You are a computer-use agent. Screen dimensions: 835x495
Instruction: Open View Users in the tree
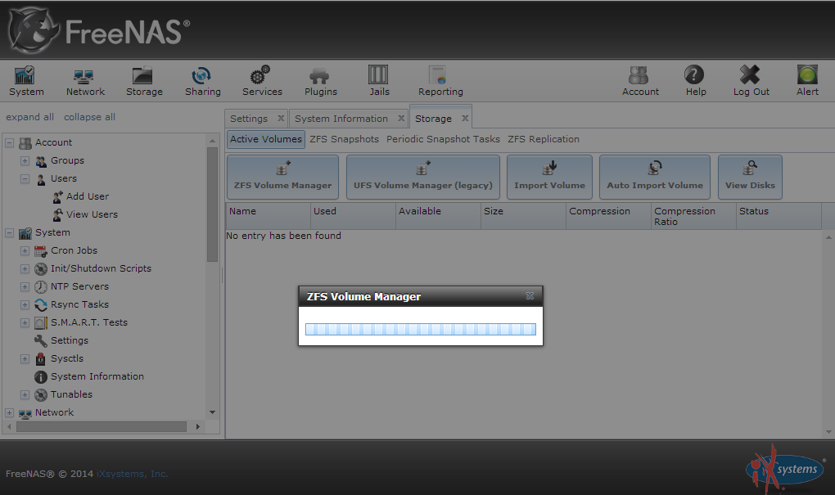(x=92, y=214)
